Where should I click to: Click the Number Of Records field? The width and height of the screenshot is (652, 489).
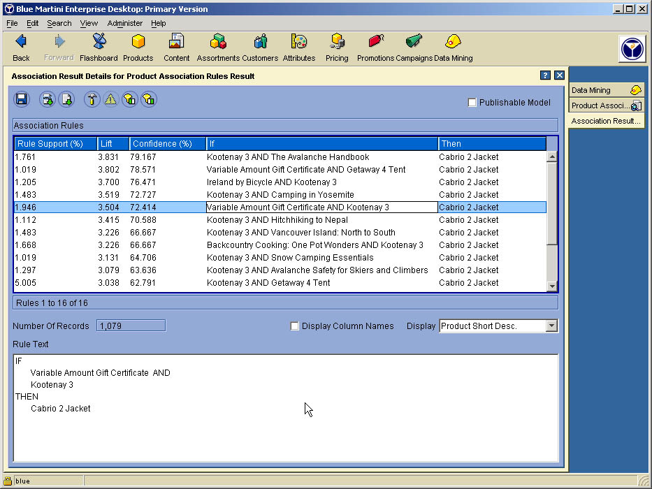[131, 326]
